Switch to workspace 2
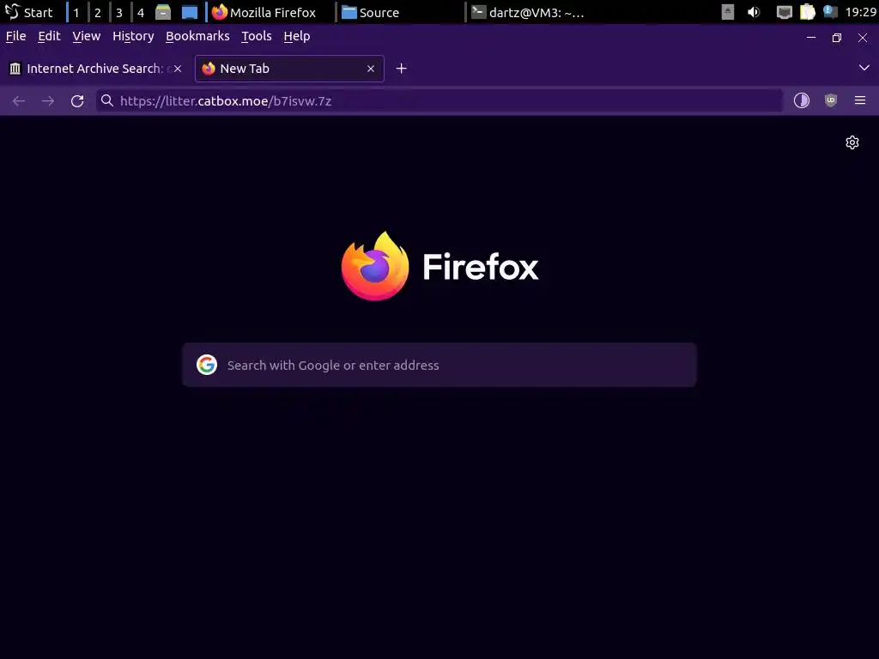Screen dimensions: 879x659 point(98,12)
